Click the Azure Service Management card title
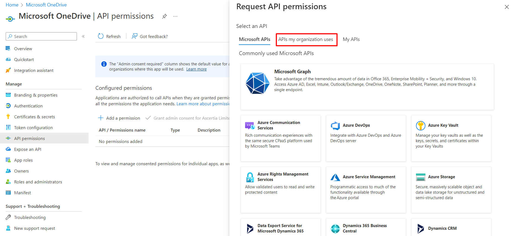Screen dimensions: 511x236 click(x=369, y=177)
